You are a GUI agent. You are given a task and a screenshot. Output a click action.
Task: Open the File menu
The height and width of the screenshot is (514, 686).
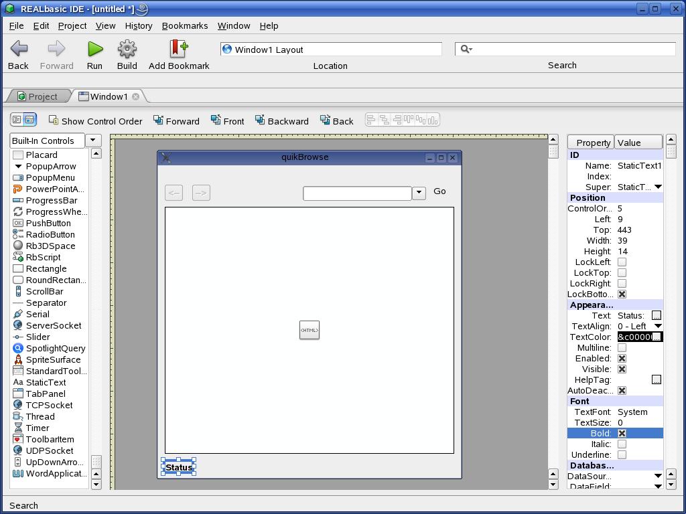16,26
